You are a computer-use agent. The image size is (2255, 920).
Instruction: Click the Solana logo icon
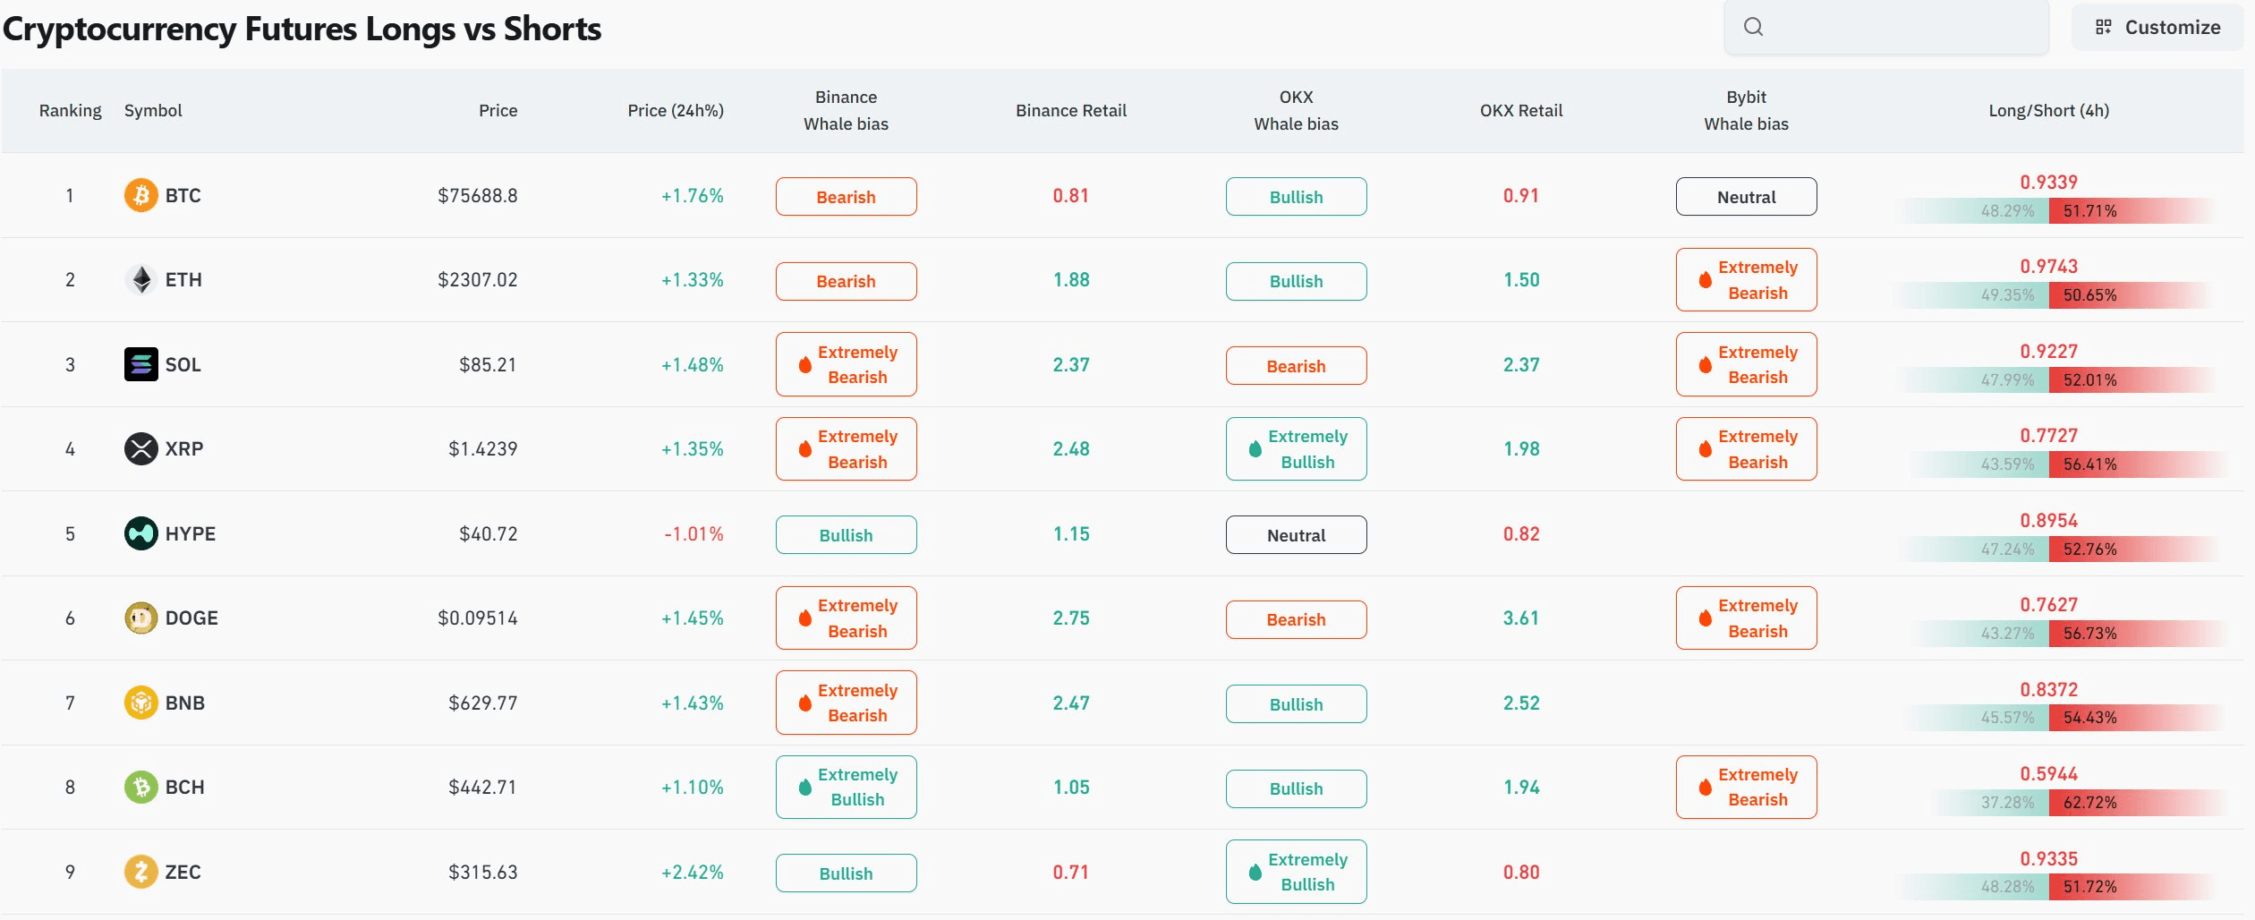click(140, 364)
